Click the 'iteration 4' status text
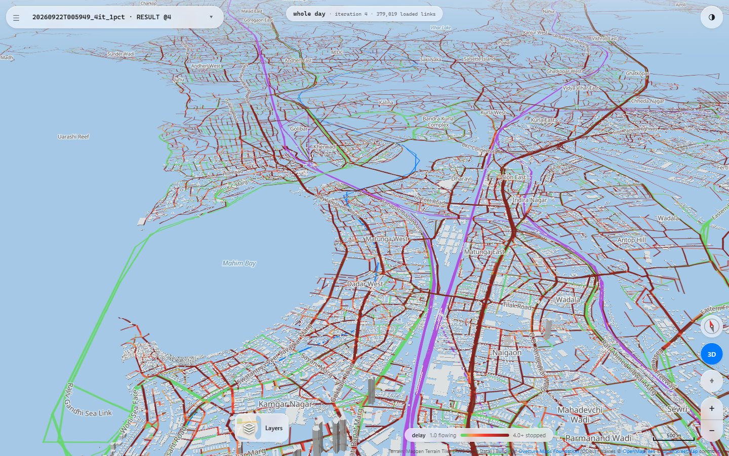 [x=351, y=14]
